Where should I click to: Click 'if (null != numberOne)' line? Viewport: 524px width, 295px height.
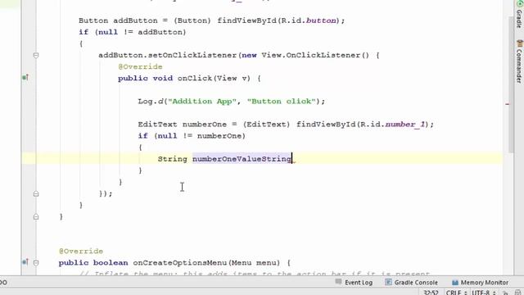192,136
